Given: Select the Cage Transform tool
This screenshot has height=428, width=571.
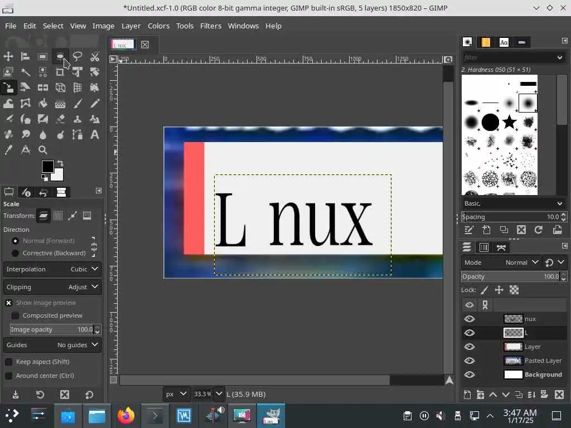Looking at the screenshot, I should tap(25, 103).
